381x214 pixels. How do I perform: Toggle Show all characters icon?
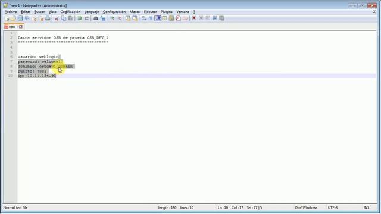click(151, 18)
